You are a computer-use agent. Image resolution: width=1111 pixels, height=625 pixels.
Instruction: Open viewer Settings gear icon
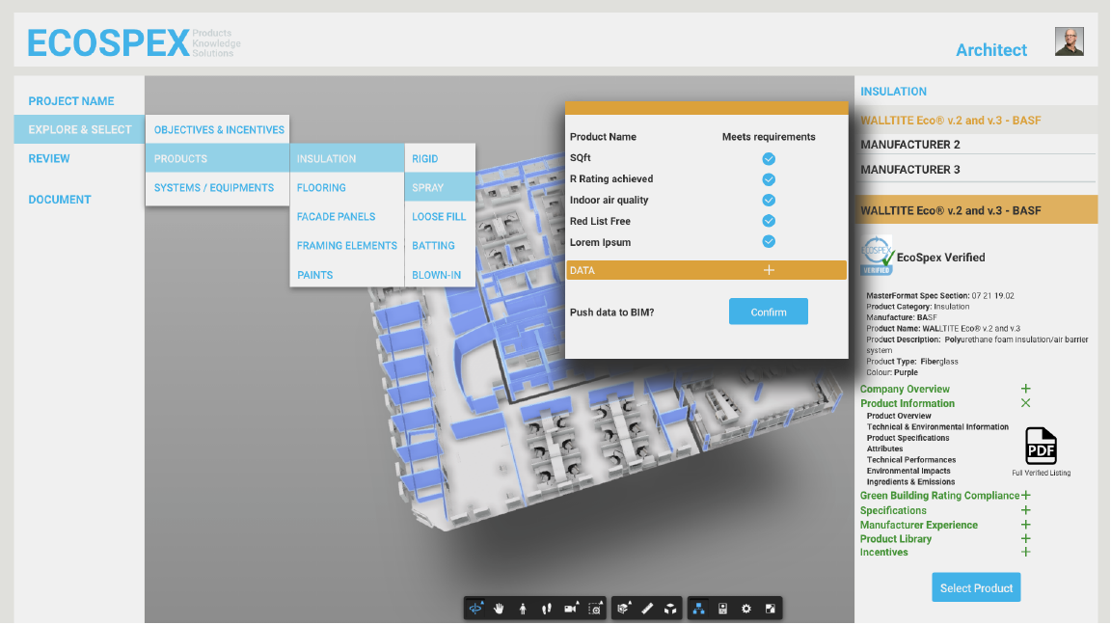746,608
